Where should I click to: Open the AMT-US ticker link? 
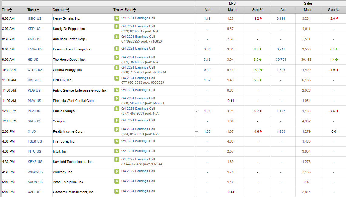point(34,39)
